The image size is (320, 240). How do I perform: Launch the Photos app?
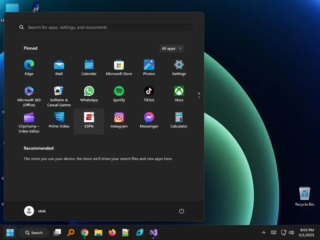click(x=149, y=68)
